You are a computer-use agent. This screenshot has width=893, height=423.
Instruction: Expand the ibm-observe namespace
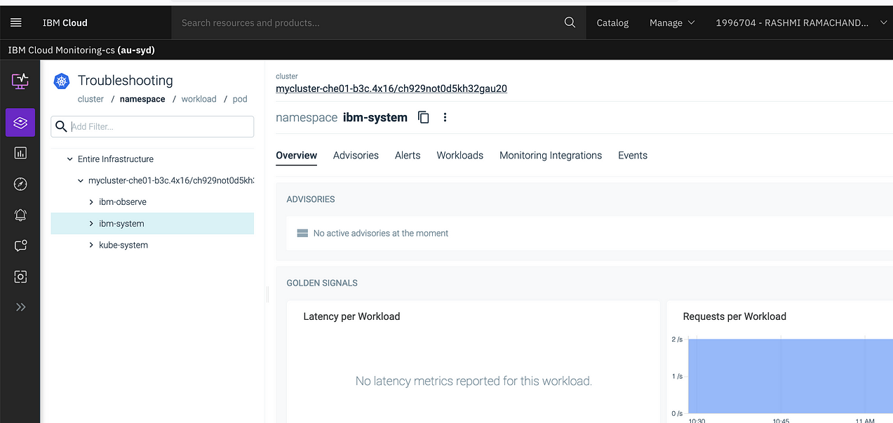coord(91,202)
